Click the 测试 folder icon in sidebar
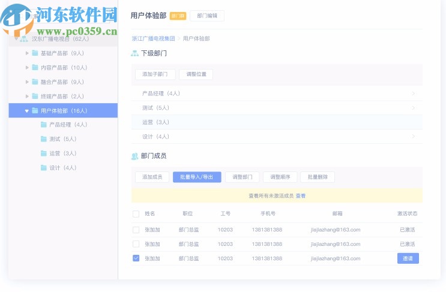446x292 pixels. (x=43, y=139)
